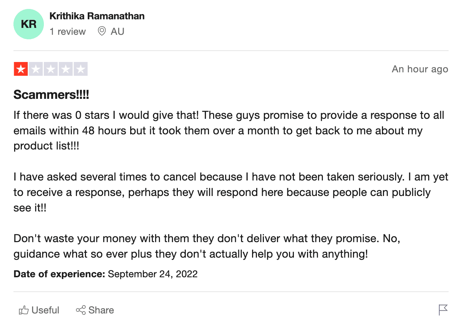Click the first review paragraph text

229,131
